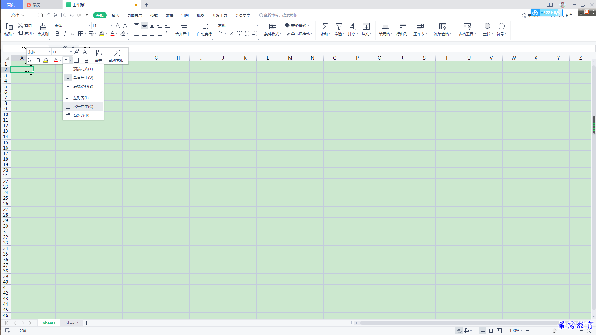The width and height of the screenshot is (596, 335).
Task: Choose Align Right (右对齐) menu item
Action: 83,115
